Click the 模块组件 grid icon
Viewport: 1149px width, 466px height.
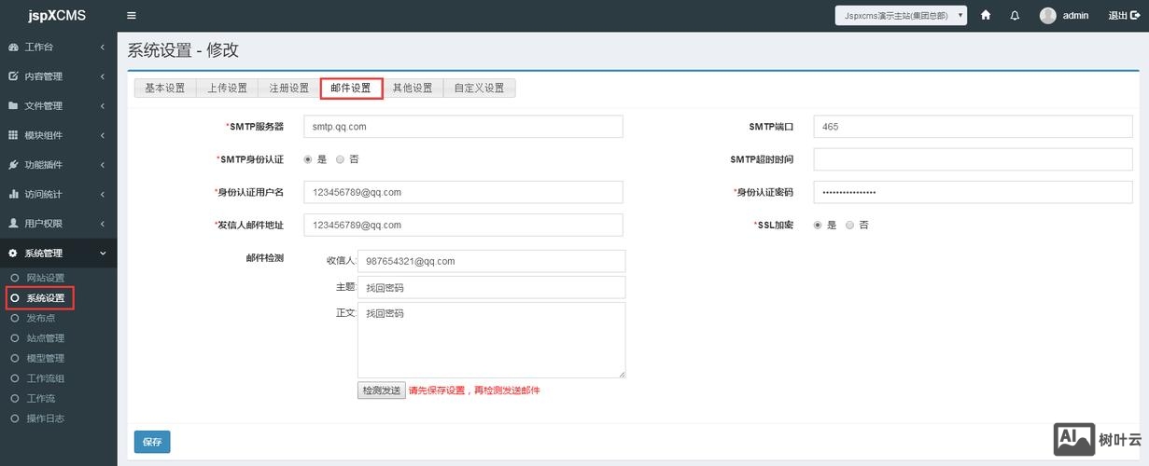pyautogui.click(x=13, y=135)
